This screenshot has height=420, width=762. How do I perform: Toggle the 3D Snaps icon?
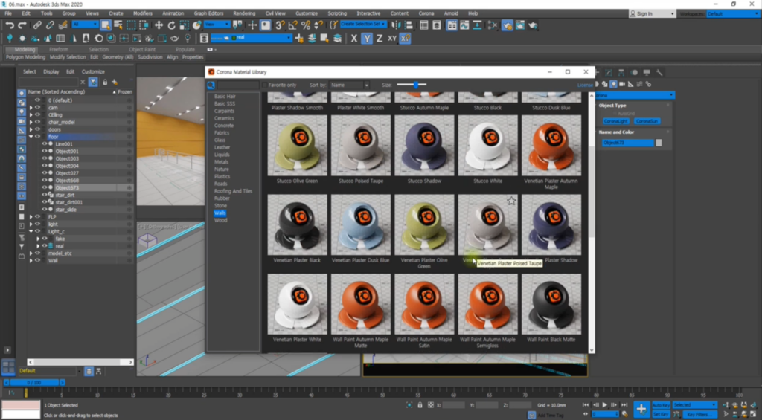280,25
